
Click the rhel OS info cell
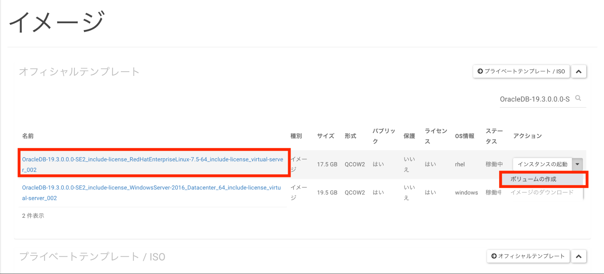pyautogui.click(x=460, y=164)
